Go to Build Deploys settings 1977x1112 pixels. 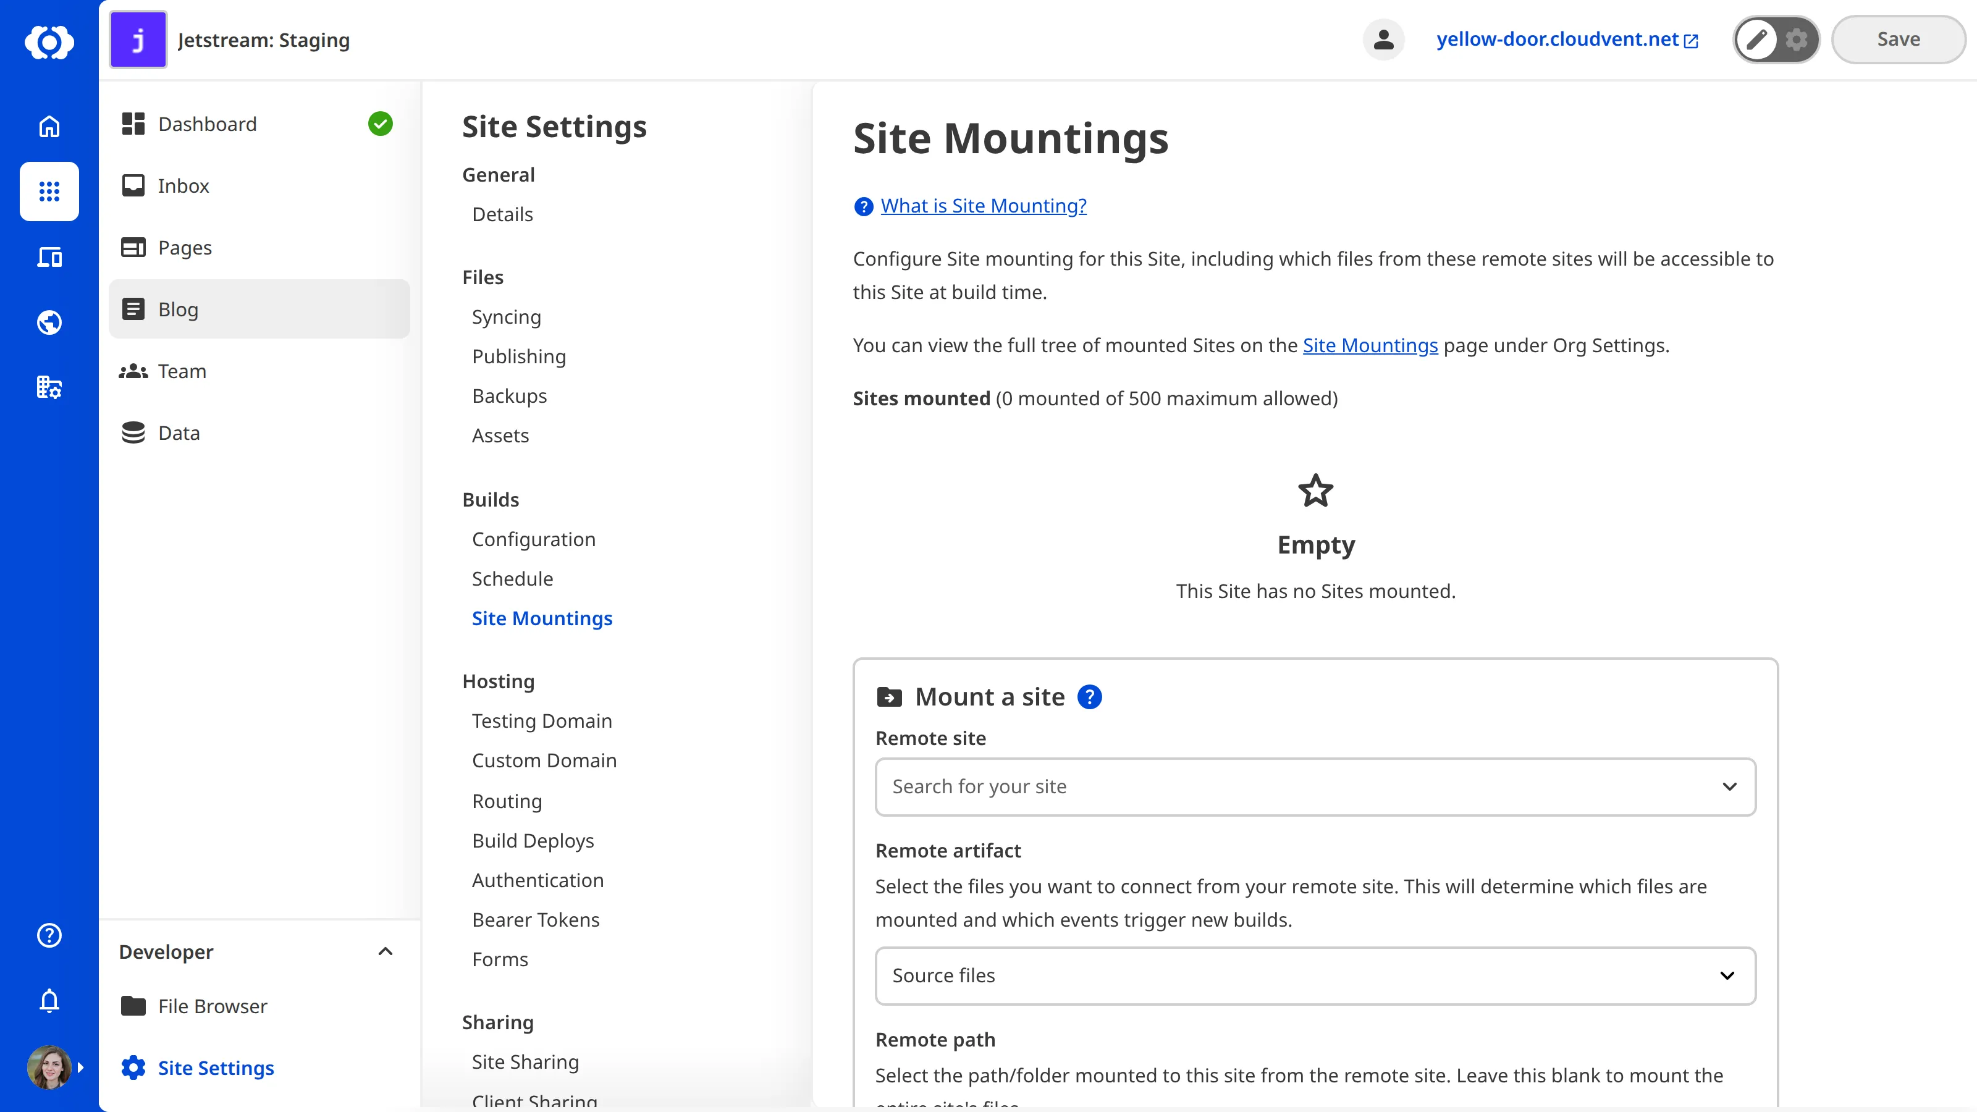[x=533, y=840]
